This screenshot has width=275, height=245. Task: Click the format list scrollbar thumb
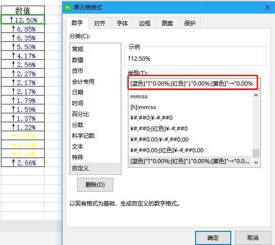click(256, 153)
